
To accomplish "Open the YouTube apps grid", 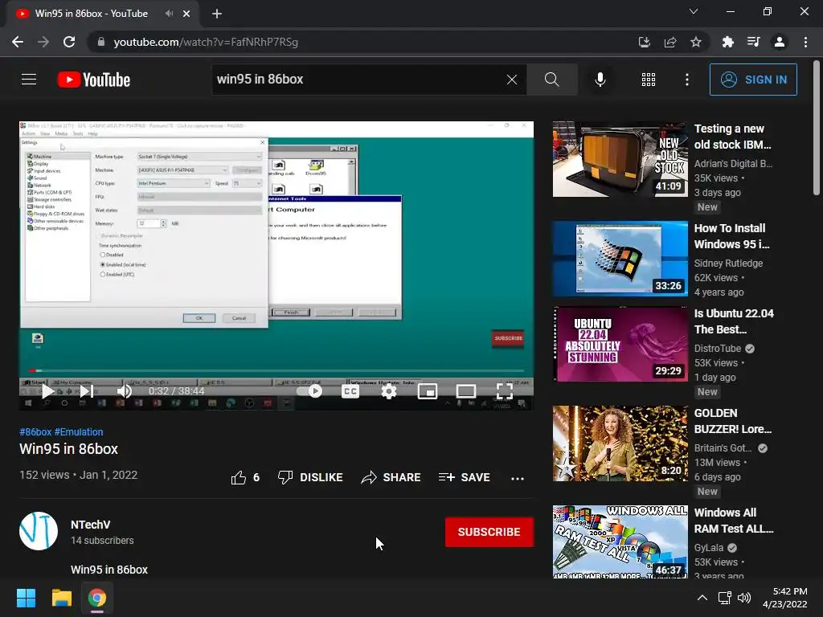I will click(x=649, y=80).
